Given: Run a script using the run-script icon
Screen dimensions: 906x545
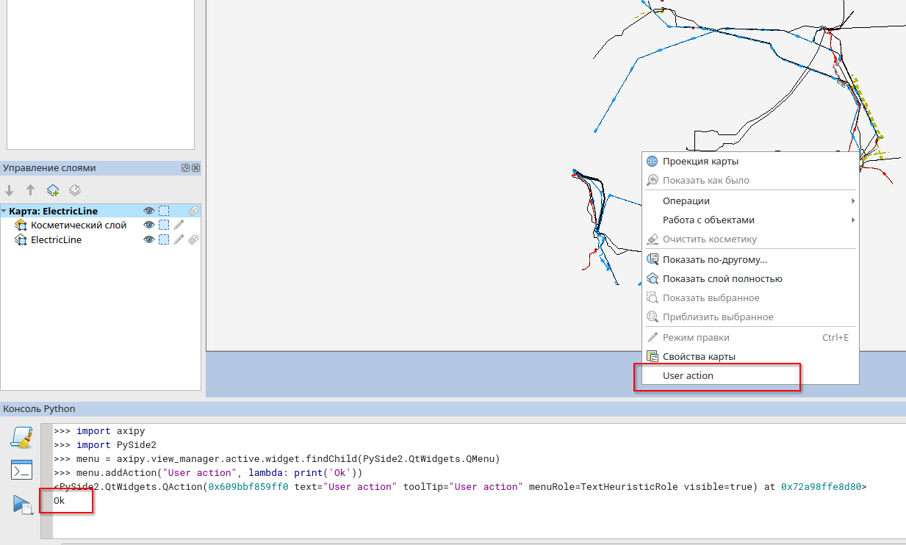Looking at the screenshot, I should click(x=22, y=502).
